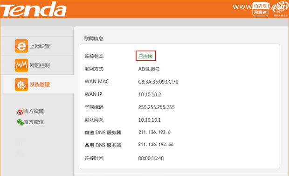Select backup DNS value 211.136.192.56

click(156, 144)
